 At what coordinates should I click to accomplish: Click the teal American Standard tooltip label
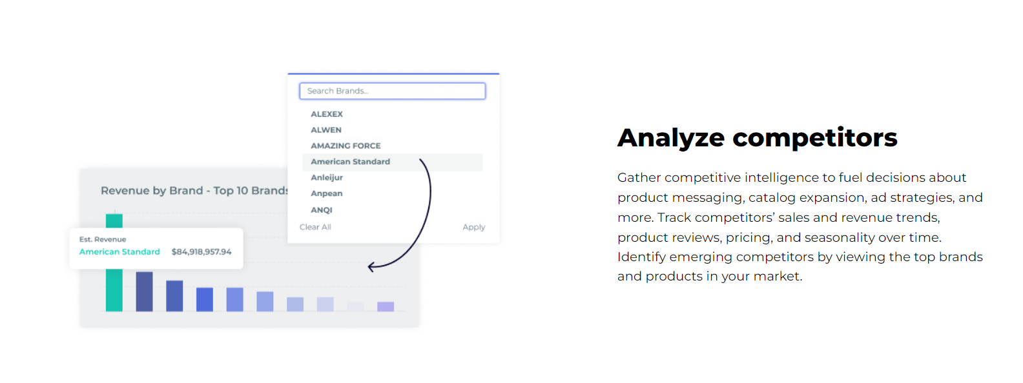[x=119, y=252]
